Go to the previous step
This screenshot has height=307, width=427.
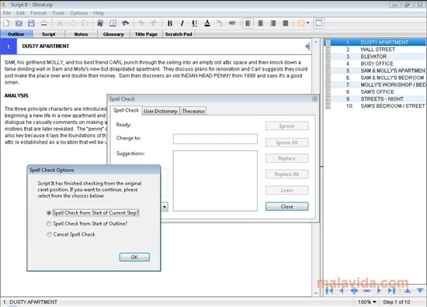pos(342,291)
